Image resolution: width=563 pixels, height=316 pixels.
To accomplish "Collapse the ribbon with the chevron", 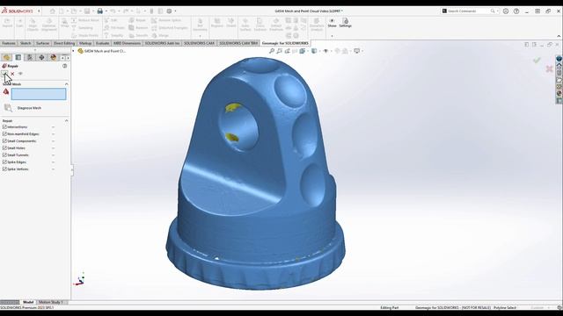I will click(559, 36).
